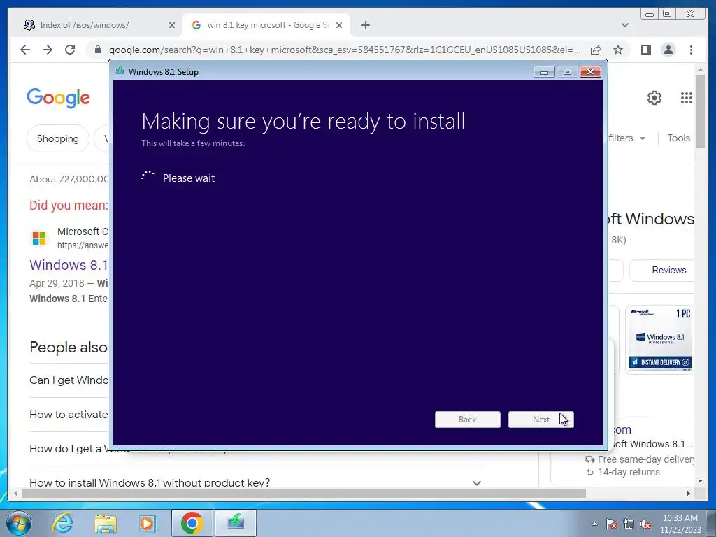Open the 'Windows 8.1' search result link
716x537 pixels.
(69, 265)
